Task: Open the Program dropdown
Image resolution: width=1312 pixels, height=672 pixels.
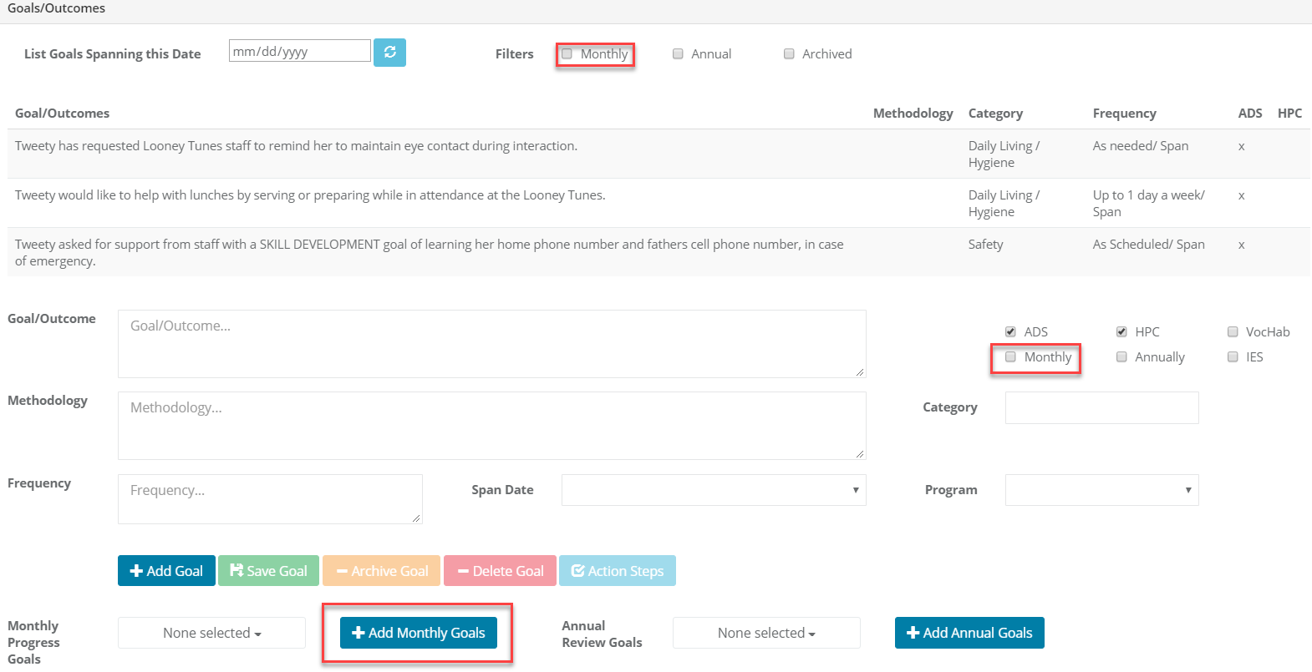Action: pos(1101,490)
